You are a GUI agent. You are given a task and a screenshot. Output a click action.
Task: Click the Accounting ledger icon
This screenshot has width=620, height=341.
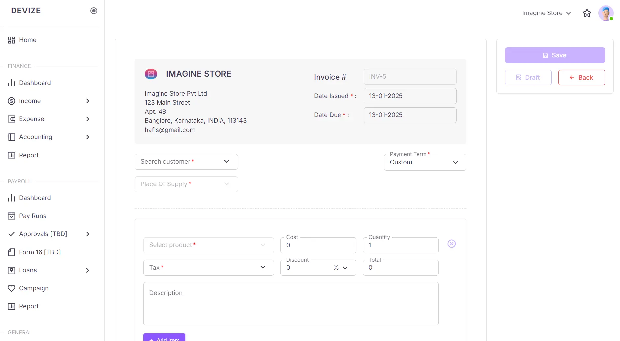[12, 137]
